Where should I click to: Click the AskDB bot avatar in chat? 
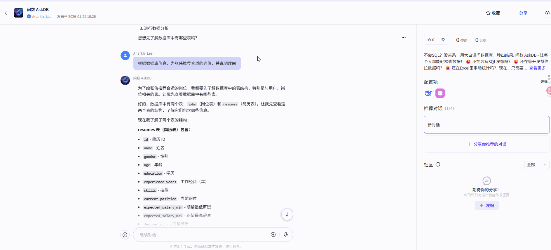125,80
